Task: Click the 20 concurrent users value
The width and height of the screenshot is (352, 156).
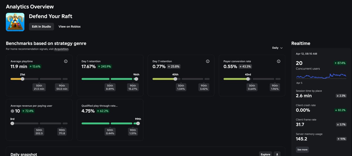Action: point(299,63)
